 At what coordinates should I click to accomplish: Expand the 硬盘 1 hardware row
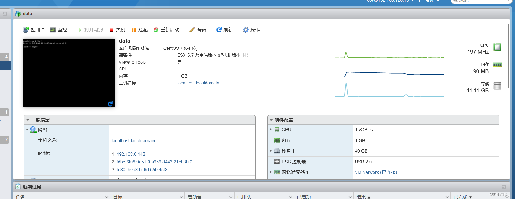[271, 151]
